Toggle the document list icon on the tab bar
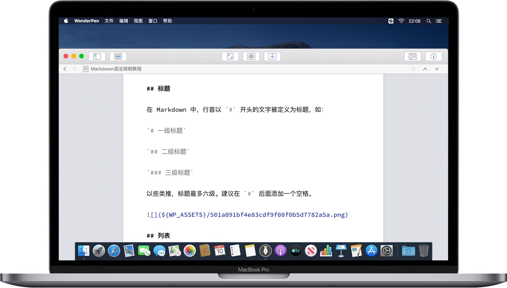This screenshot has height=288, width=507. (x=413, y=69)
